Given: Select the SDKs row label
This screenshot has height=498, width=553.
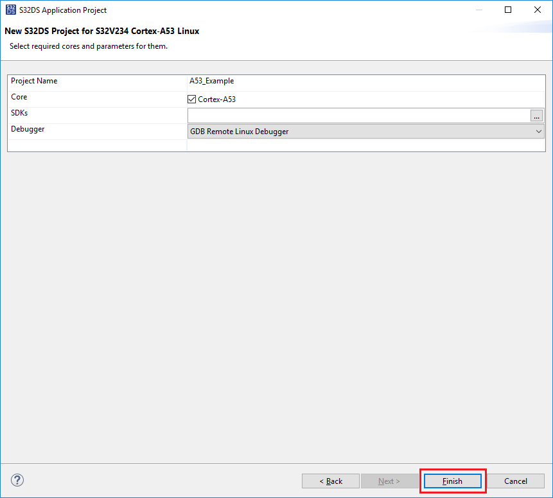Looking at the screenshot, I should pos(19,113).
